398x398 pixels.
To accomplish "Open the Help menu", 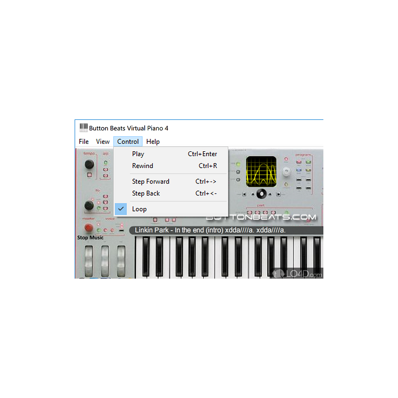I will click(x=153, y=142).
